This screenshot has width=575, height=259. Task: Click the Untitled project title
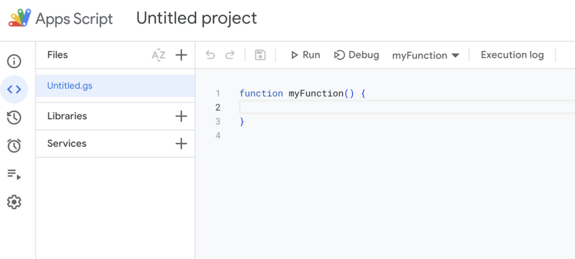197,18
